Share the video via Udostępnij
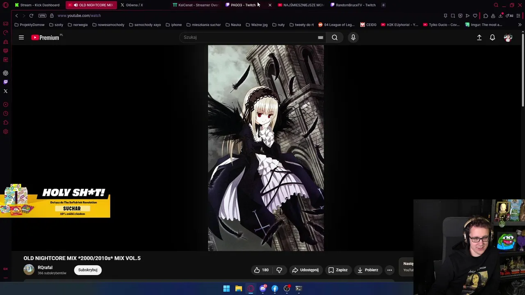Screen dimensions: 525x295 point(305,270)
